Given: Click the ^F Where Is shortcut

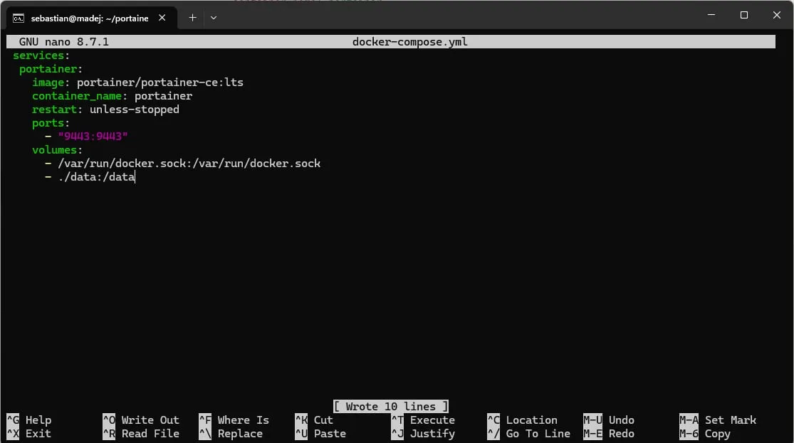Looking at the screenshot, I should [x=234, y=420].
